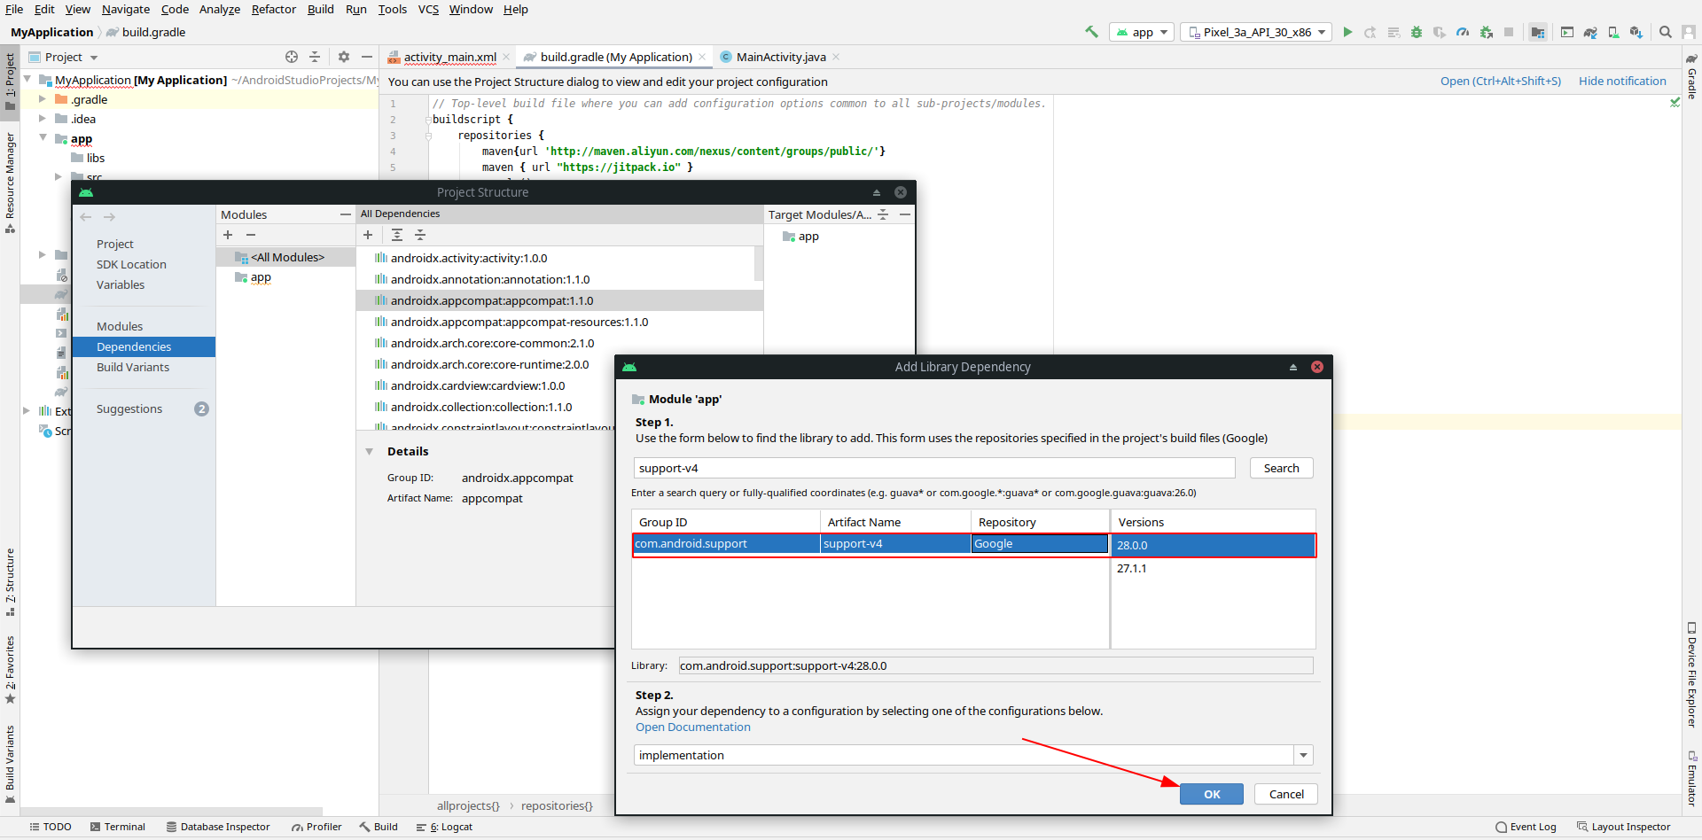Click the Make Project hammer icon
Image resolution: width=1702 pixels, height=840 pixels.
click(x=1091, y=32)
